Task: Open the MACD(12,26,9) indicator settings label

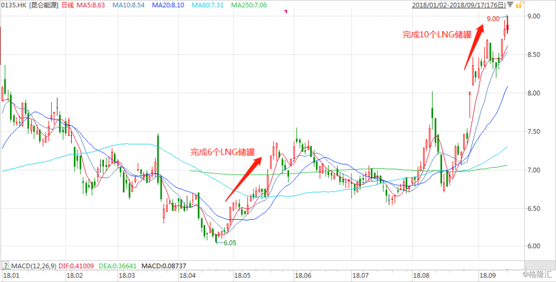Action: (34, 265)
